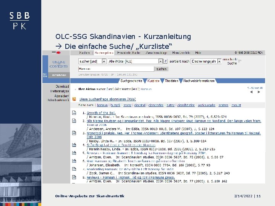The image size is (275, 206).
Task: Click the search field containing Hamsun
Action: tap(116, 69)
